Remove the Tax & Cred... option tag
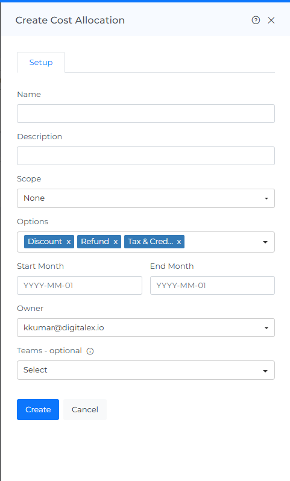 click(178, 242)
